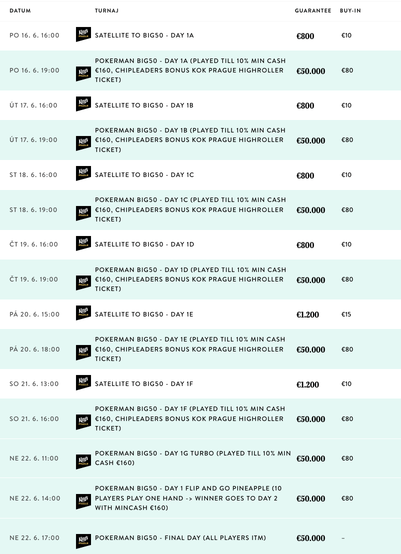Open Satellite to BIG50 - Day 1F
This screenshot has width=401, height=554.
click(144, 383)
